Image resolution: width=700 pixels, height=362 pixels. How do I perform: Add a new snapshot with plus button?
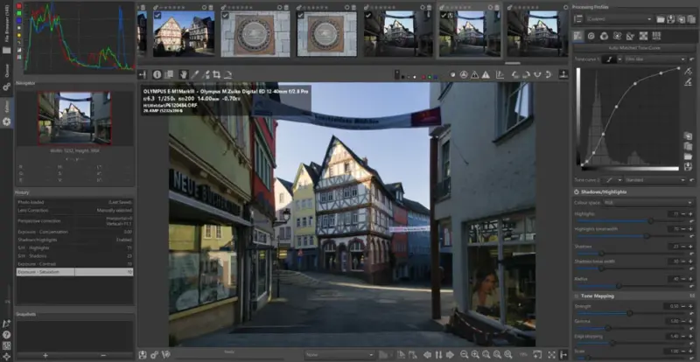tap(45, 355)
